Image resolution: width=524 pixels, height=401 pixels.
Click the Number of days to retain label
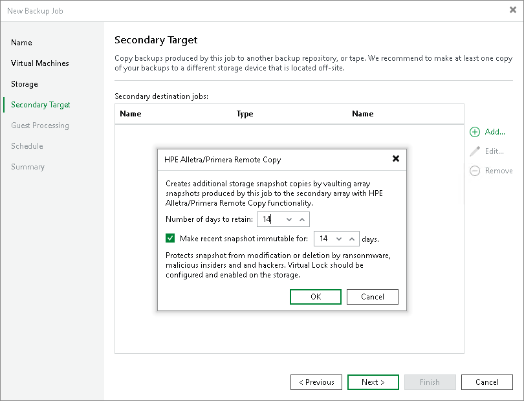click(209, 219)
